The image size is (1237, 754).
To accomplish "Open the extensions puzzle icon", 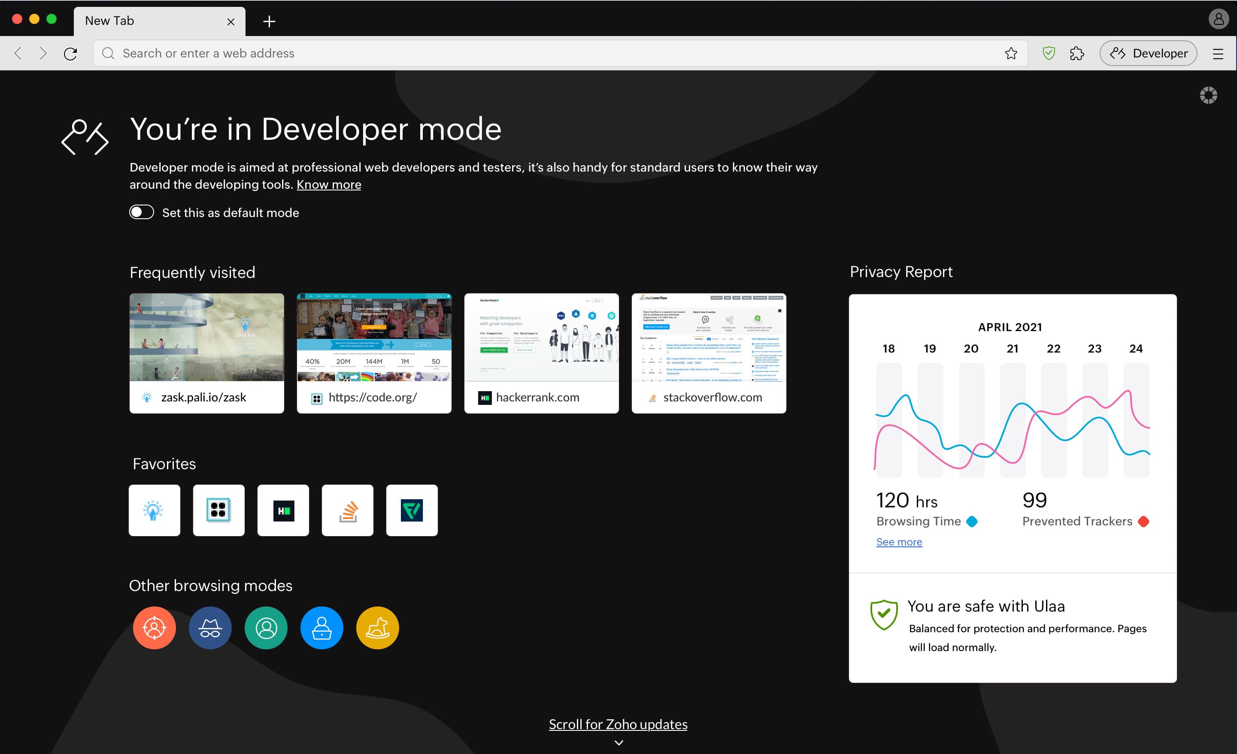I will point(1077,53).
